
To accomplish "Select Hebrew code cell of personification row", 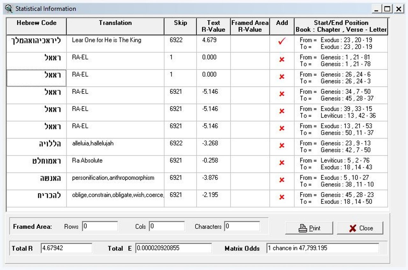I will [x=36, y=181].
